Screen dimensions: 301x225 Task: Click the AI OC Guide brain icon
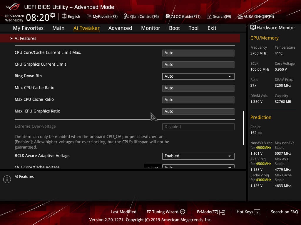click(x=168, y=16)
